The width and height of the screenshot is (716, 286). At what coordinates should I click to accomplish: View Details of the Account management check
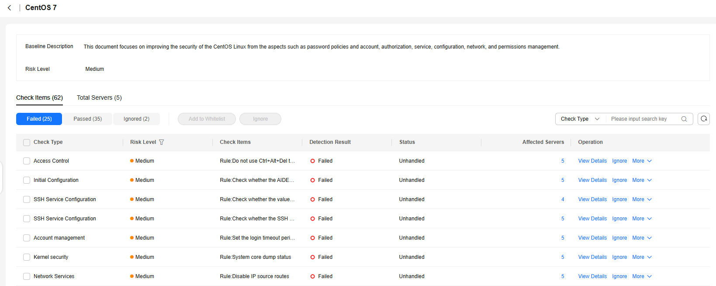(x=592, y=238)
